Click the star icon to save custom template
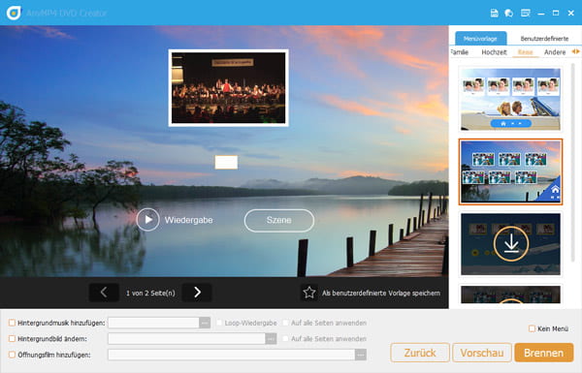 (x=309, y=293)
